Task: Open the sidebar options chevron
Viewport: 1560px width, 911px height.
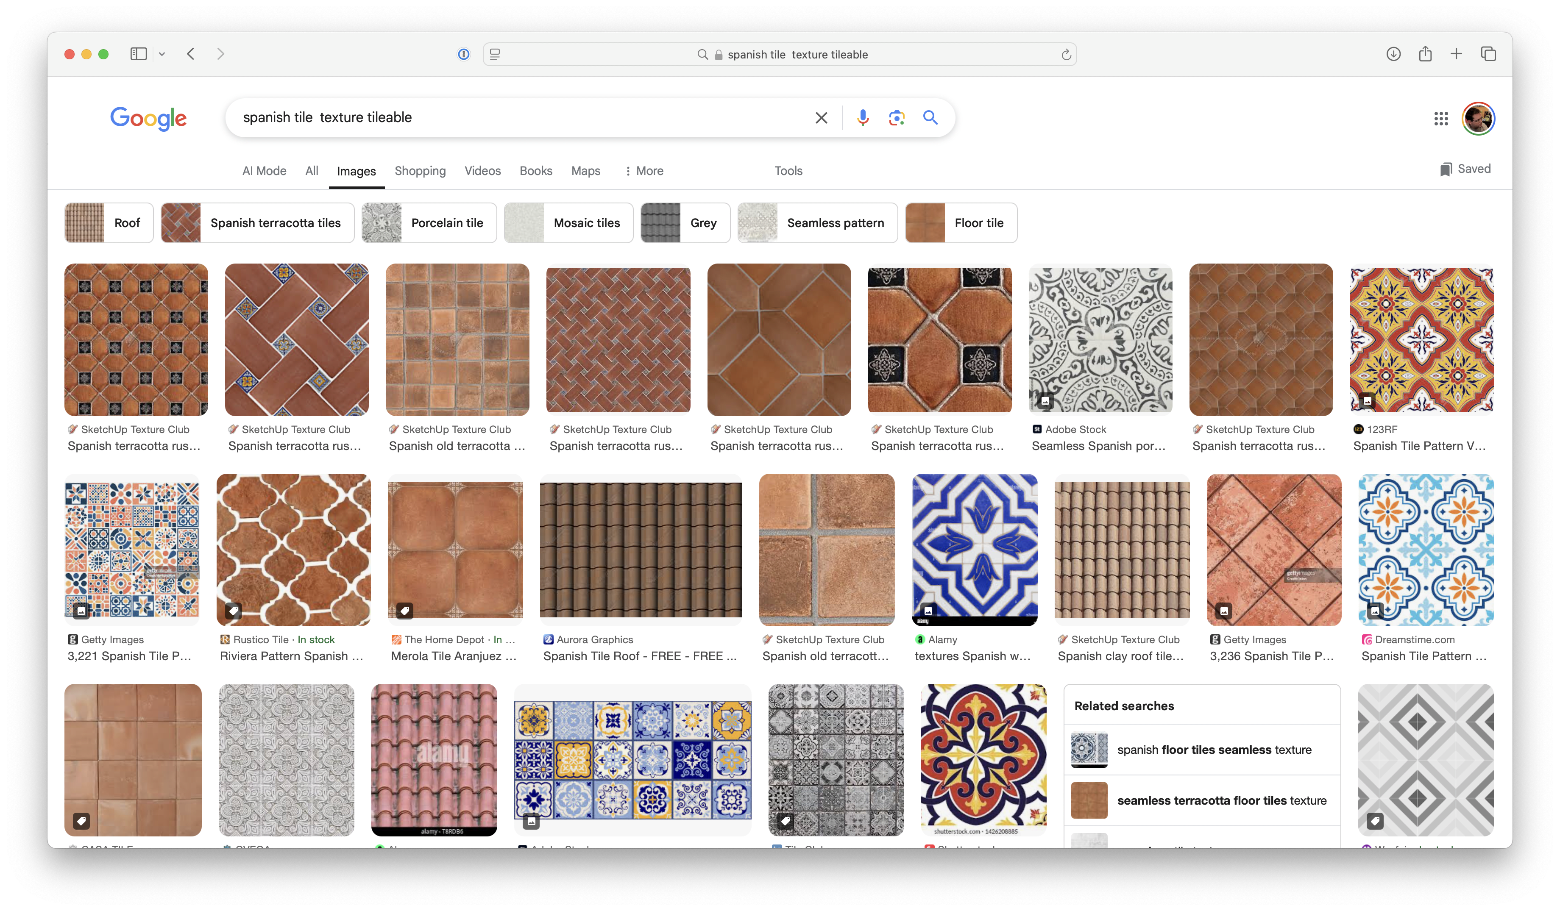Action: tap(162, 54)
